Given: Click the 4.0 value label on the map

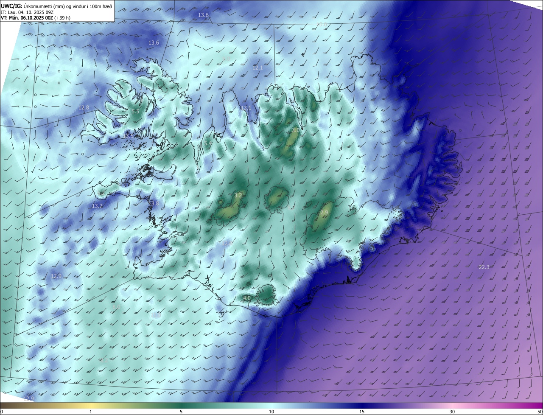Looking at the screenshot, I should click(247, 298).
